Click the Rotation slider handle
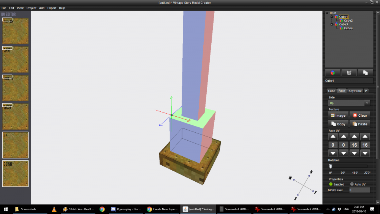380x214 pixels. (331, 166)
